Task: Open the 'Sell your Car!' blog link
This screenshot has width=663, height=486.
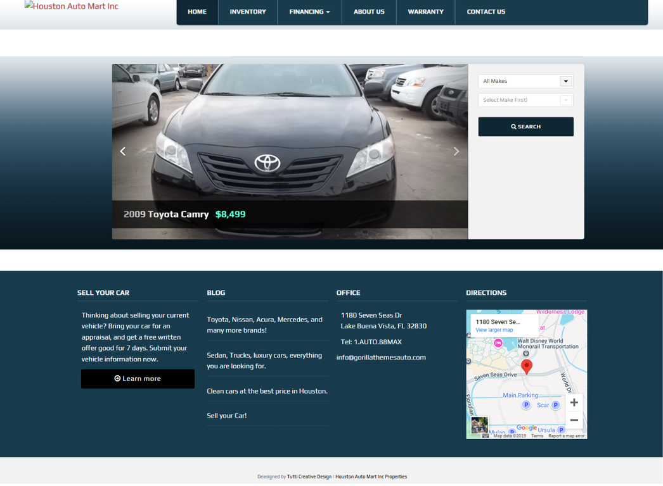Action: 227,416
